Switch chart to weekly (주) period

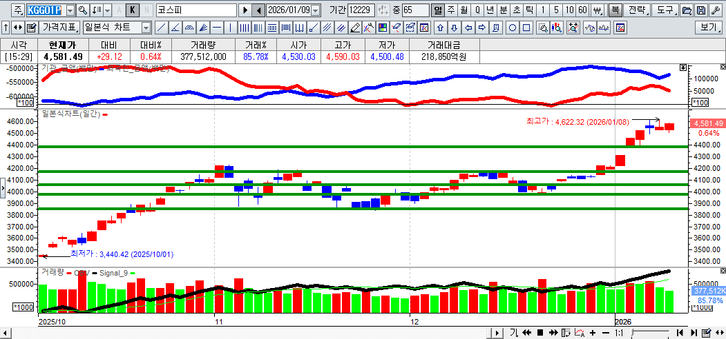point(450,10)
